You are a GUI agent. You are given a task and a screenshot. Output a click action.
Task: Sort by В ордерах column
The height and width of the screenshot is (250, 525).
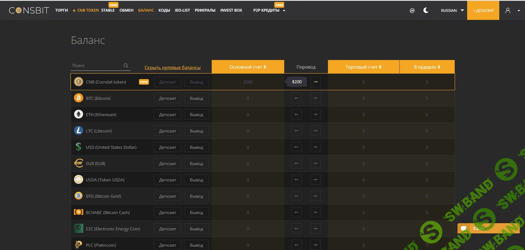coord(427,67)
